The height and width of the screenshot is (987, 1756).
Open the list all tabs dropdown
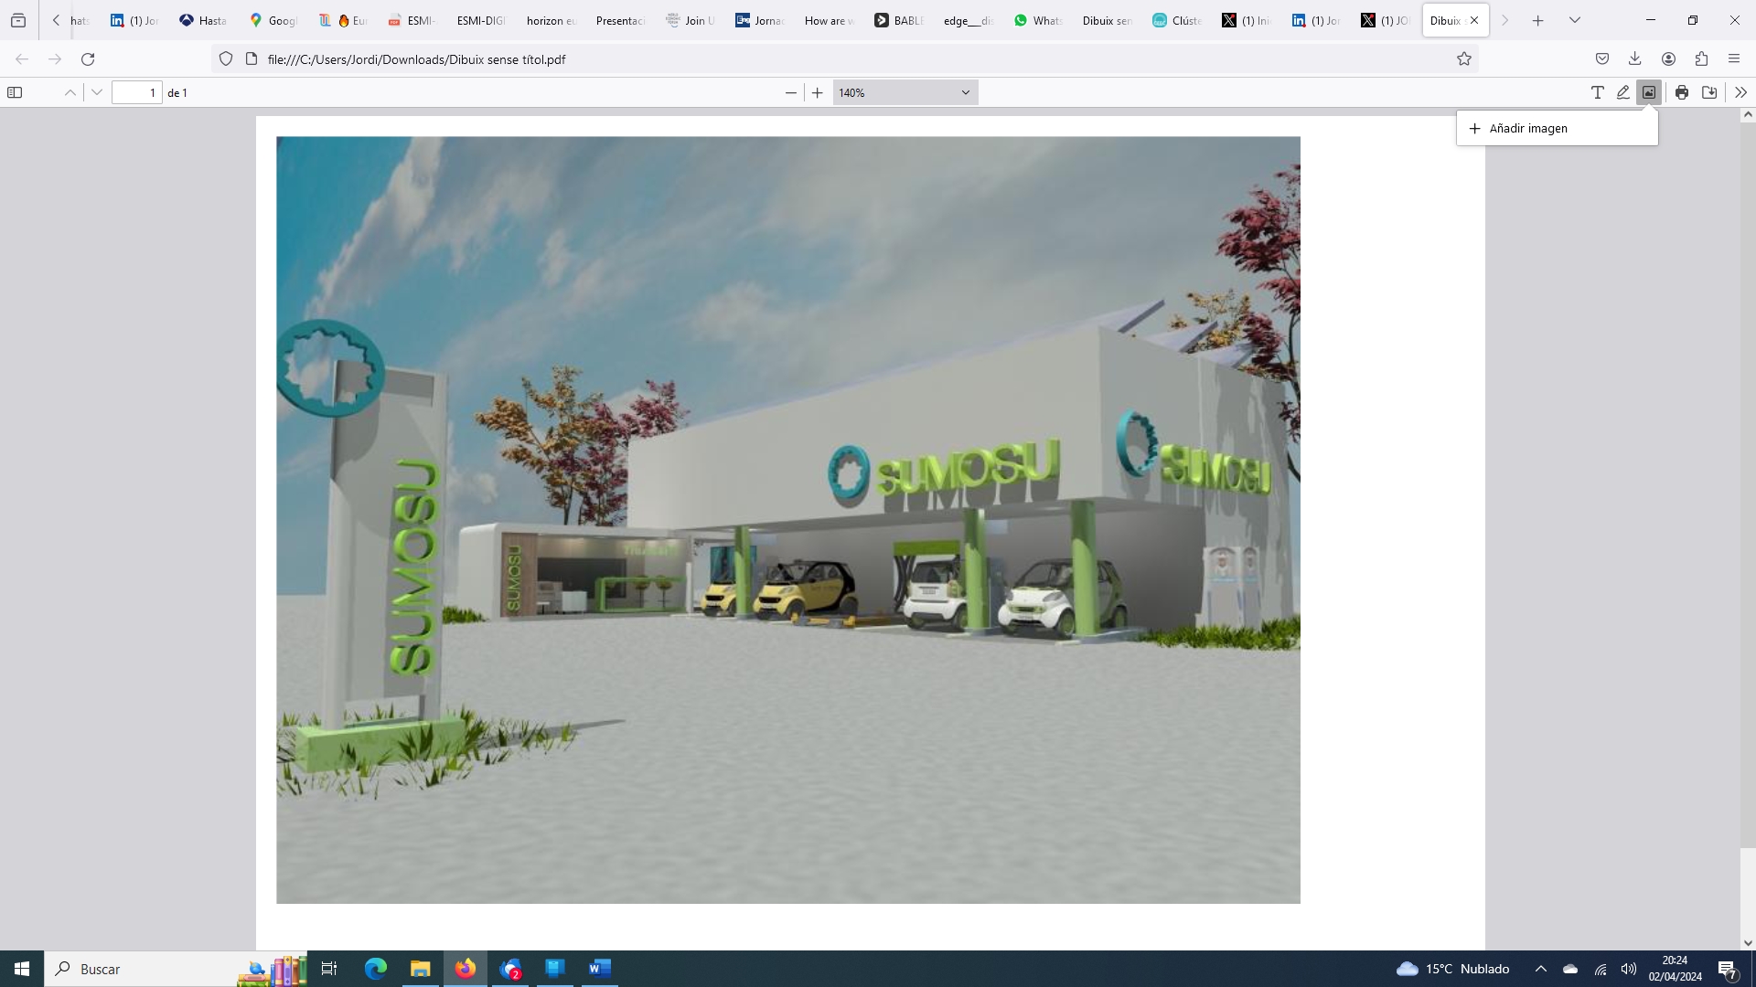pos(1575,20)
